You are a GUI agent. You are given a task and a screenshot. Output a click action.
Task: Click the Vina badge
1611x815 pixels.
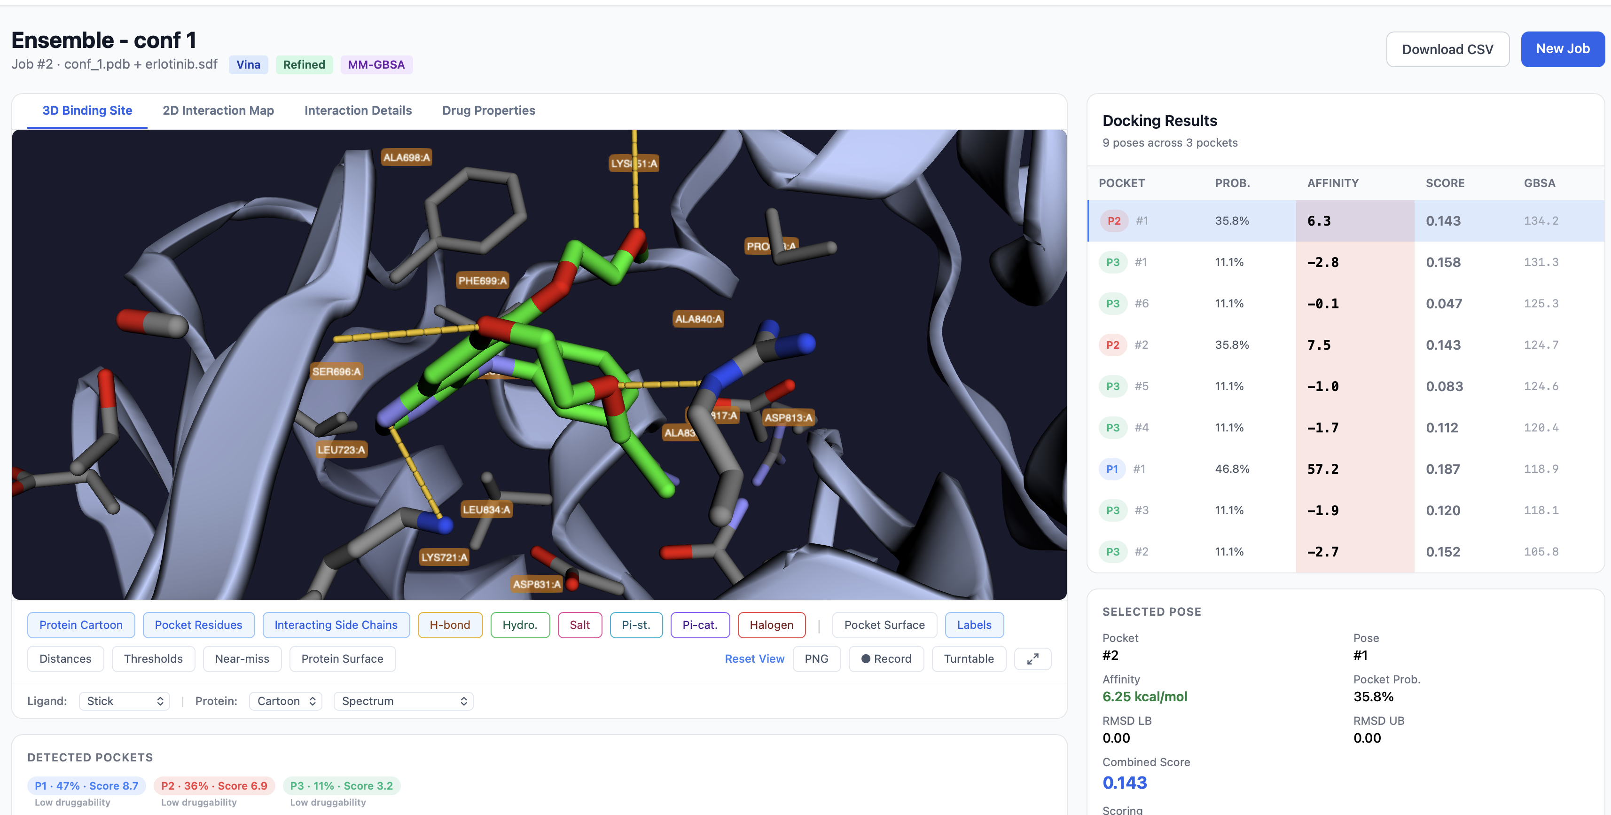[248, 64]
